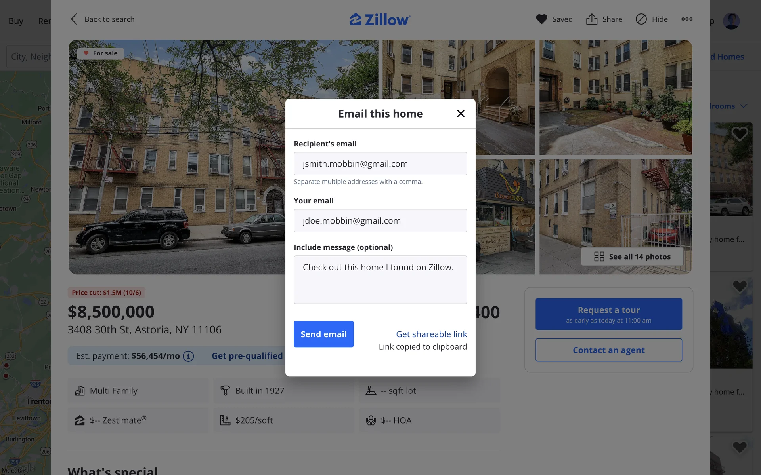The height and width of the screenshot is (475, 761).
Task: Go back using Back to search arrow
Action: tap(74, 19)
